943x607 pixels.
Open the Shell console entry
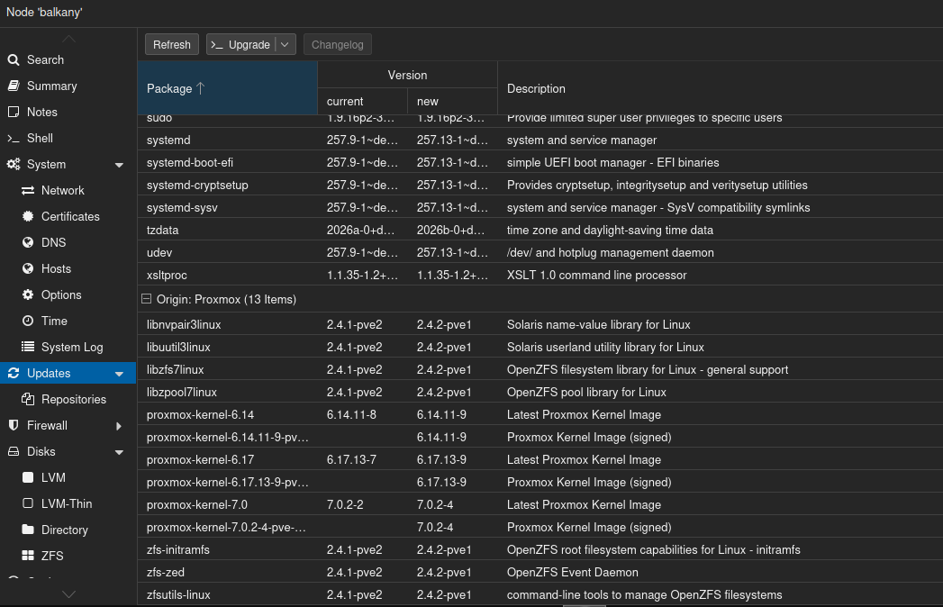click(68, 139)
